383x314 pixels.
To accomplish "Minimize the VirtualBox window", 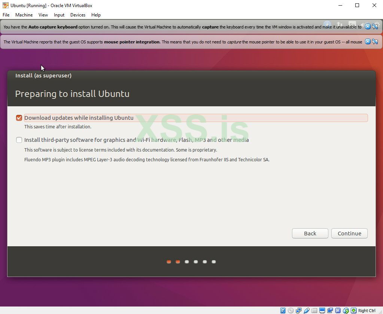I will point(340,5).
